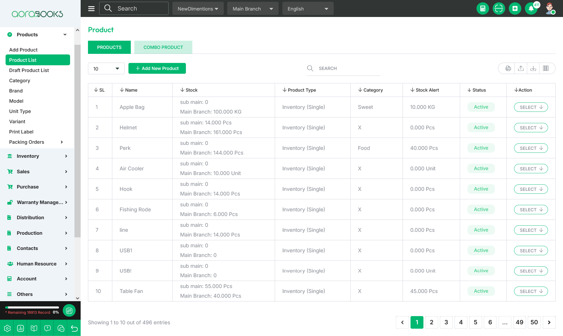
Task: Click the next page arrow
Action: click(549, 322)
